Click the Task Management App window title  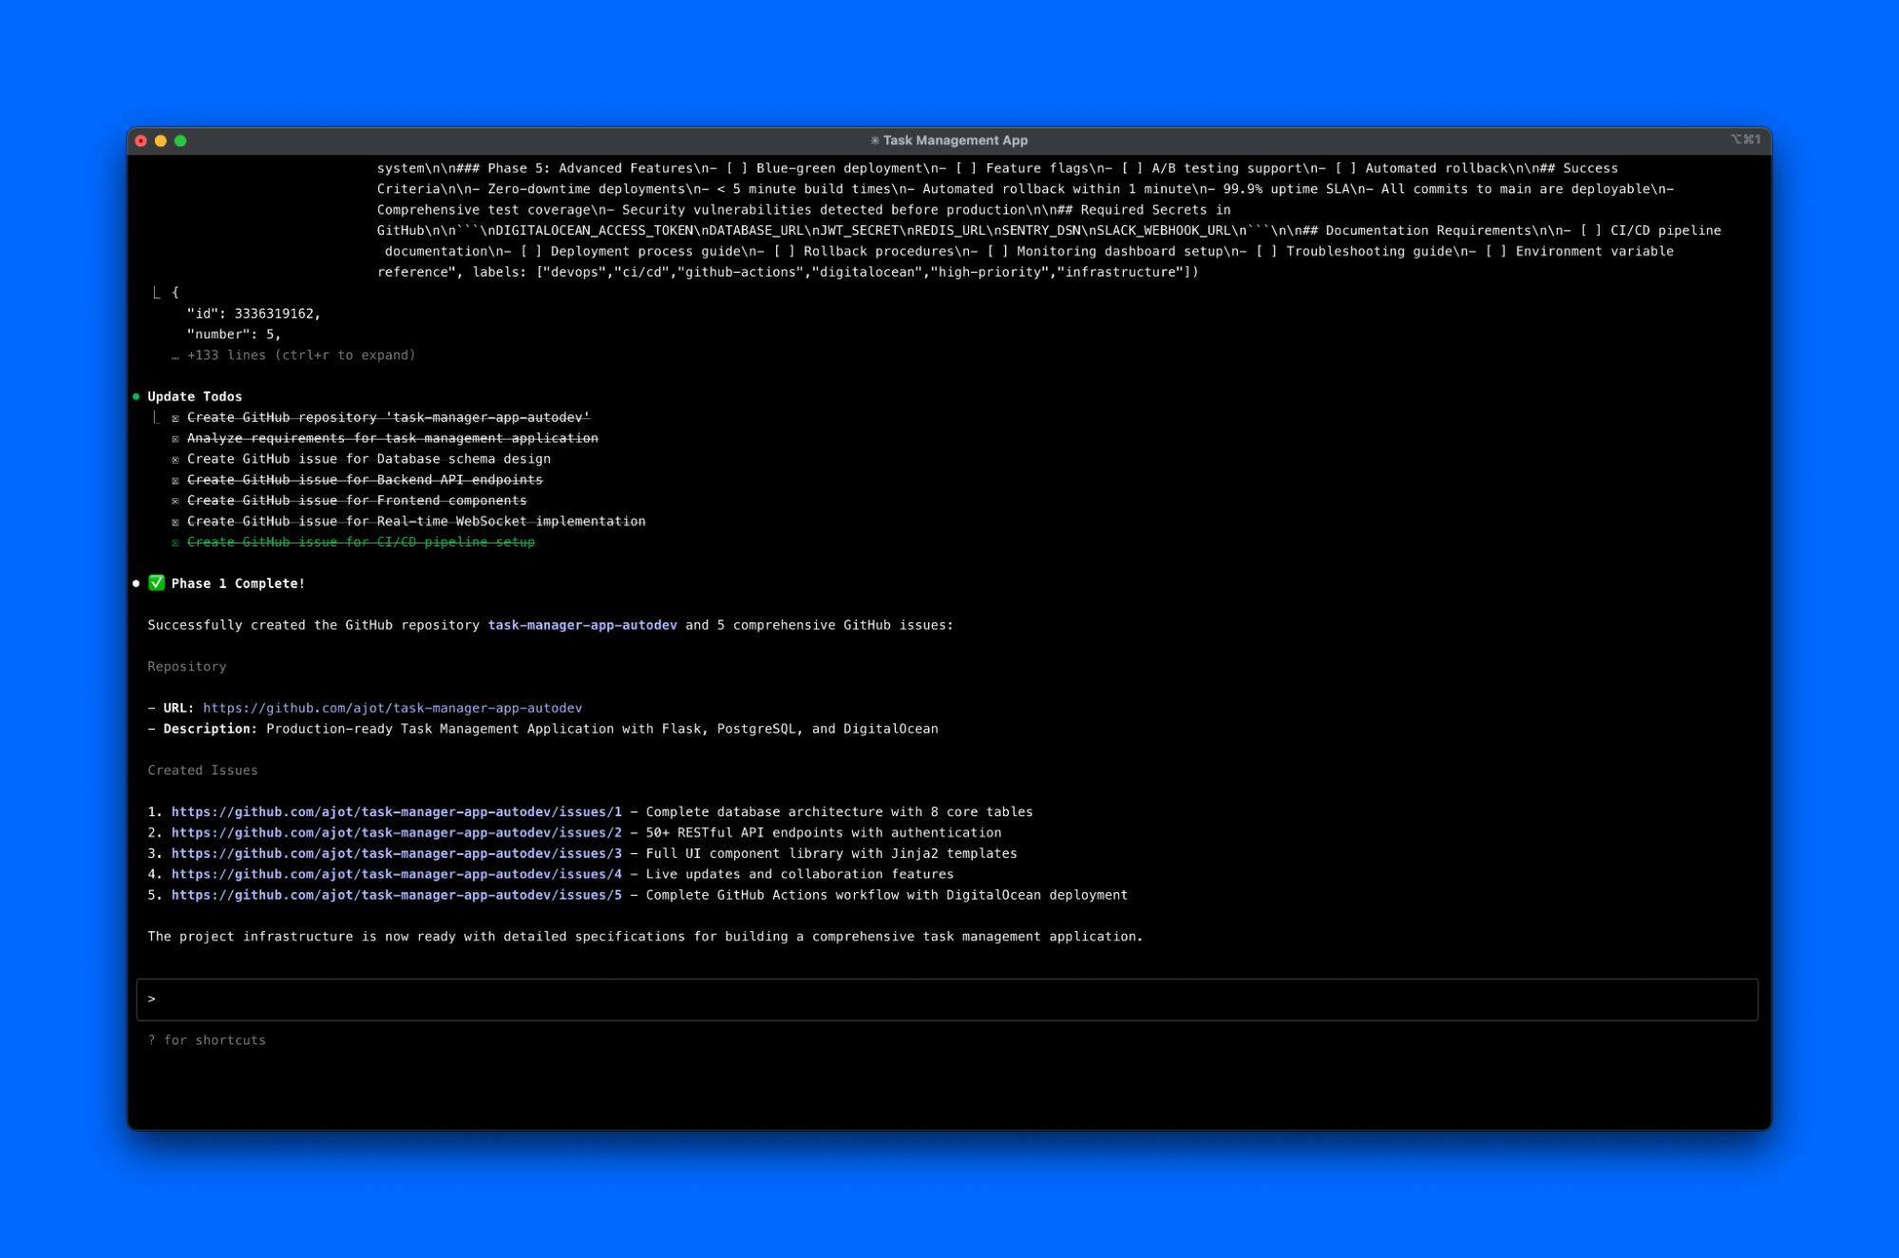(x=955, y=140)
